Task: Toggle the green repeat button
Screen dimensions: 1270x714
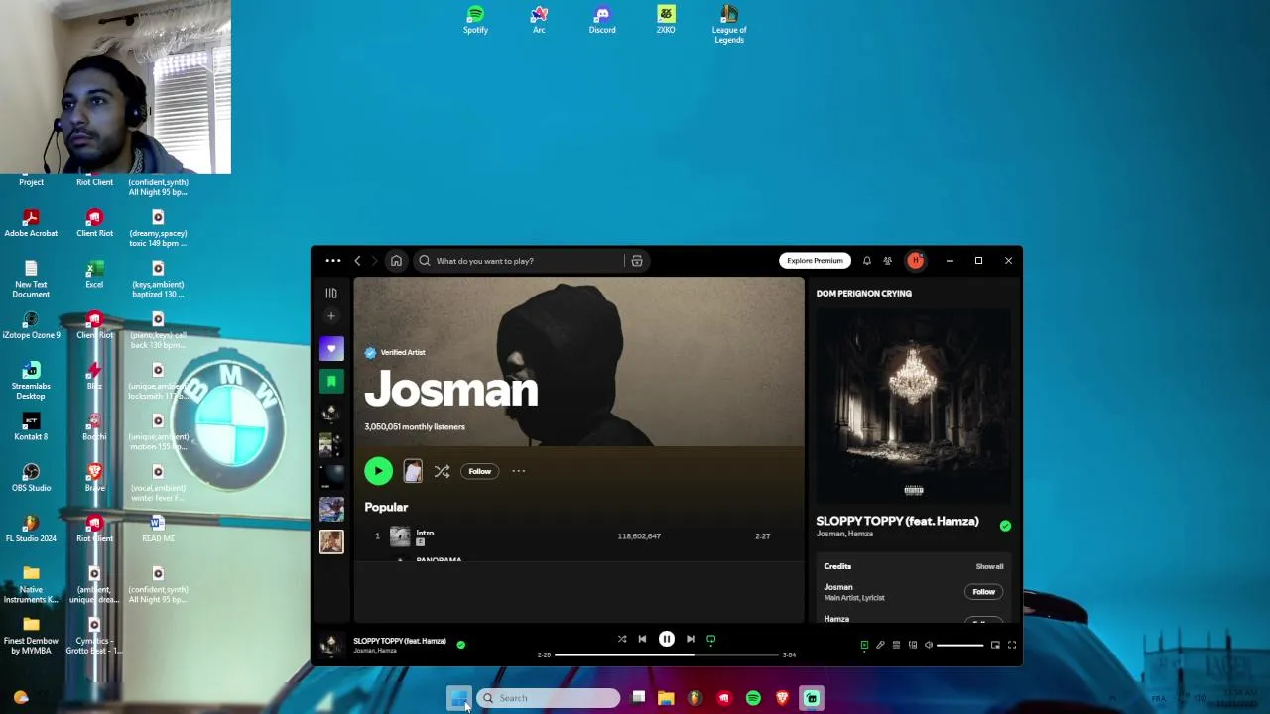Action: pyautogui.click(x=711, y=640)
